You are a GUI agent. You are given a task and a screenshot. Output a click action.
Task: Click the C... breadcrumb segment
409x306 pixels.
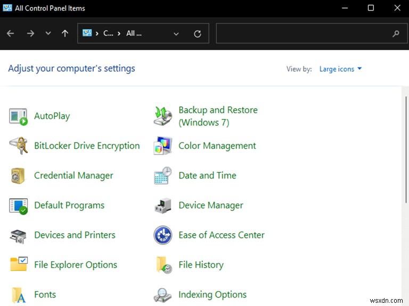click(x=108, y=33)
